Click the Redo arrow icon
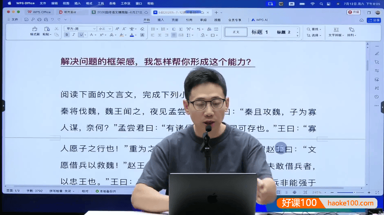Screen dimensions: 384x215 (x=59, y=20)
